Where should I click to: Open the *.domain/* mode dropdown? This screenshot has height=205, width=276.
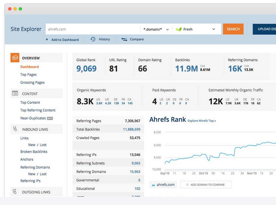pos(156,29)
